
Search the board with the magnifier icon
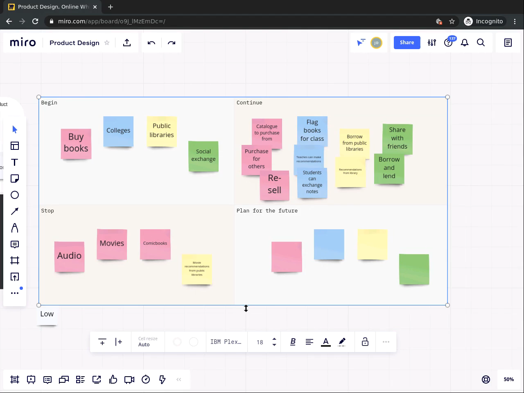coord(481,43)
